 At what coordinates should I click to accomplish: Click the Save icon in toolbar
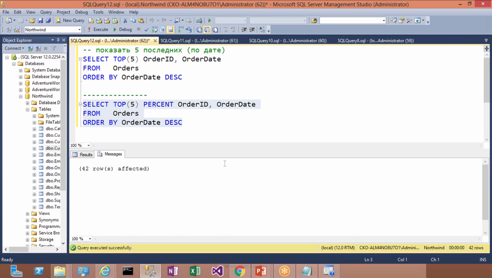pos(40,21)
